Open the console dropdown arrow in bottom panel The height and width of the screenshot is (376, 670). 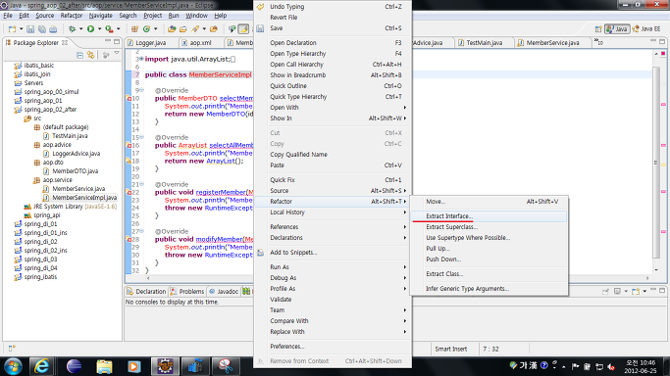pyautogui.click(x=644, y=291)
